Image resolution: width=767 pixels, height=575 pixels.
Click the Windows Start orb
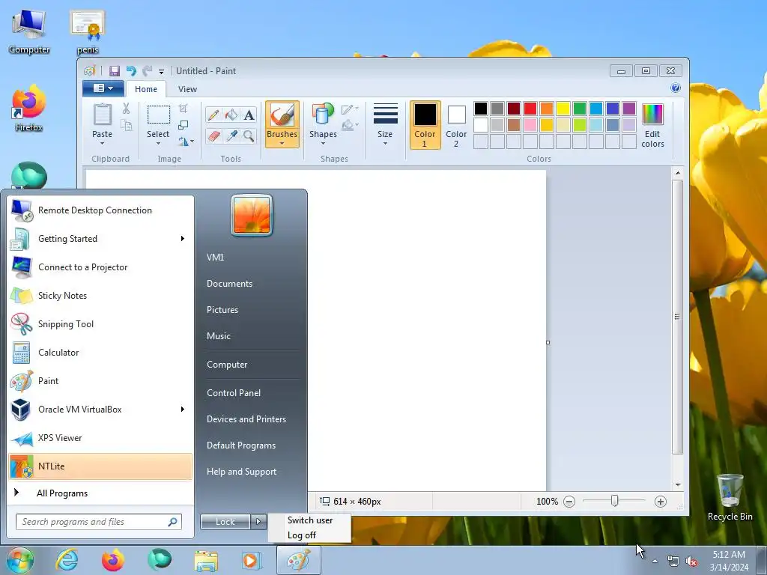point(20,560)
